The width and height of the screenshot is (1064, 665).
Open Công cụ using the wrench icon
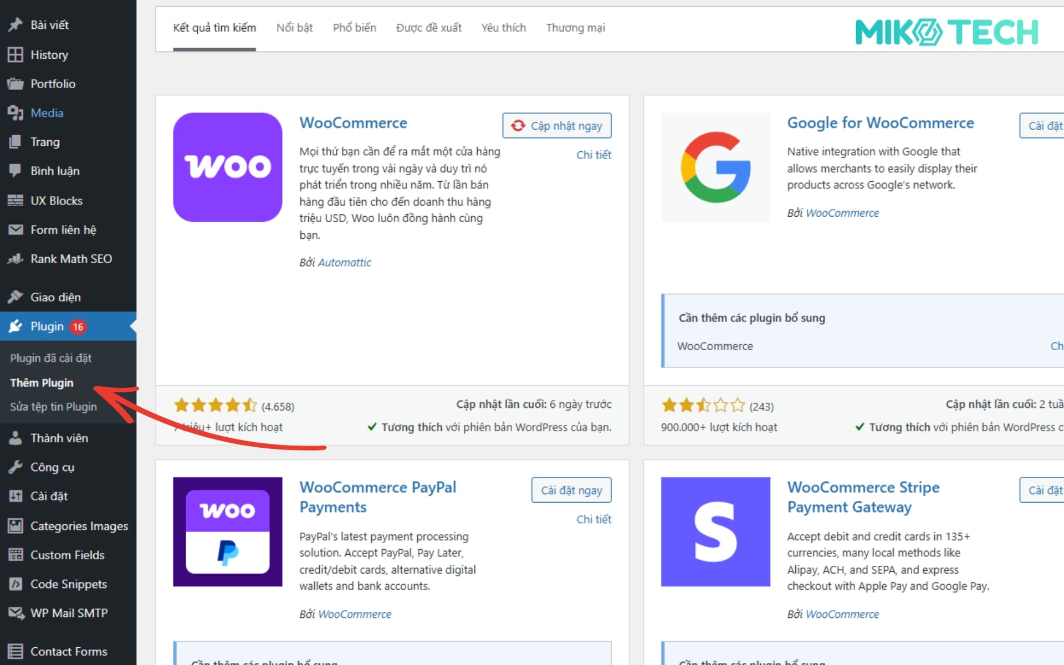pos(15,467)
